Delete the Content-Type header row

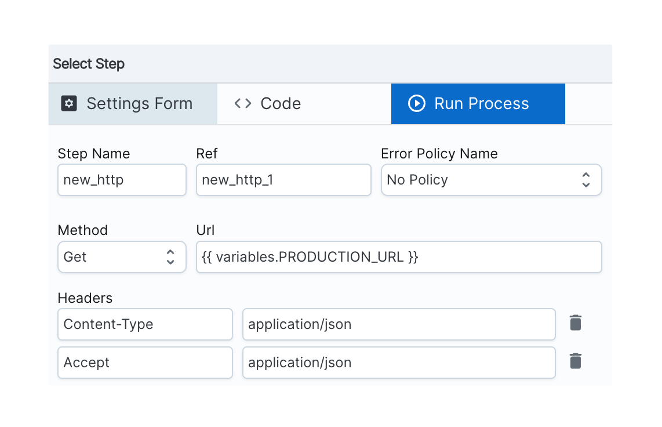[x=575, y=323]
